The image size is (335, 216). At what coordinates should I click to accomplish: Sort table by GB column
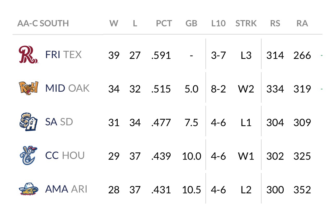(191, 23)
